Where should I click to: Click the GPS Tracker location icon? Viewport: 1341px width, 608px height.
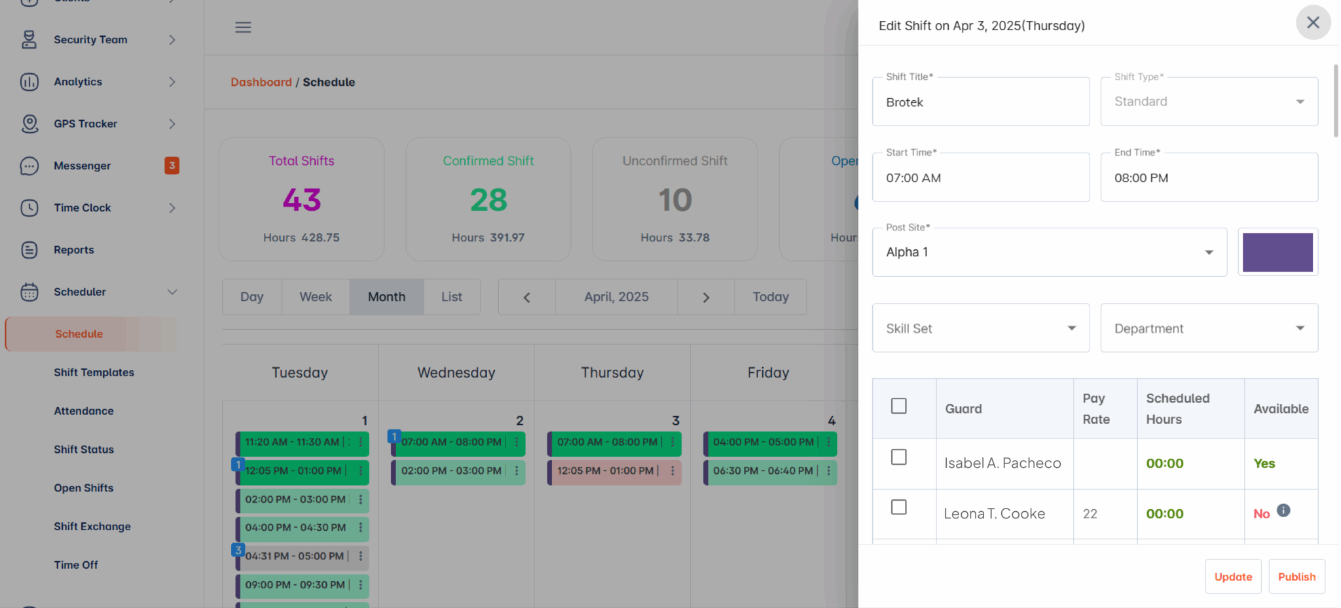pos(29,124)
